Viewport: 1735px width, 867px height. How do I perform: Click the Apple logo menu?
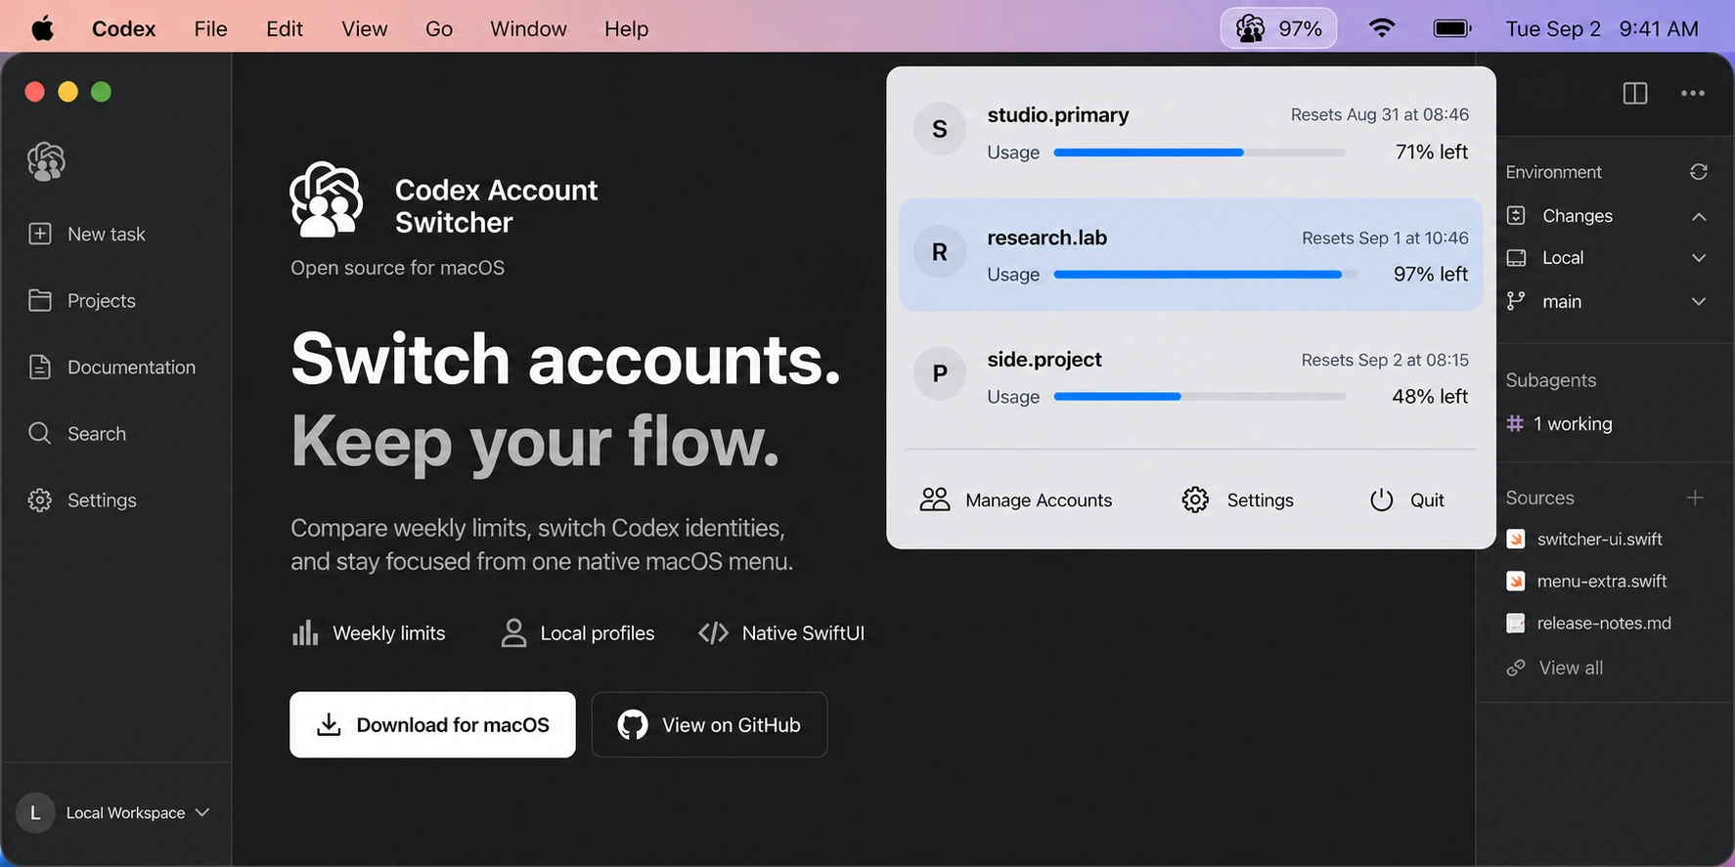(x=42, y=28)
